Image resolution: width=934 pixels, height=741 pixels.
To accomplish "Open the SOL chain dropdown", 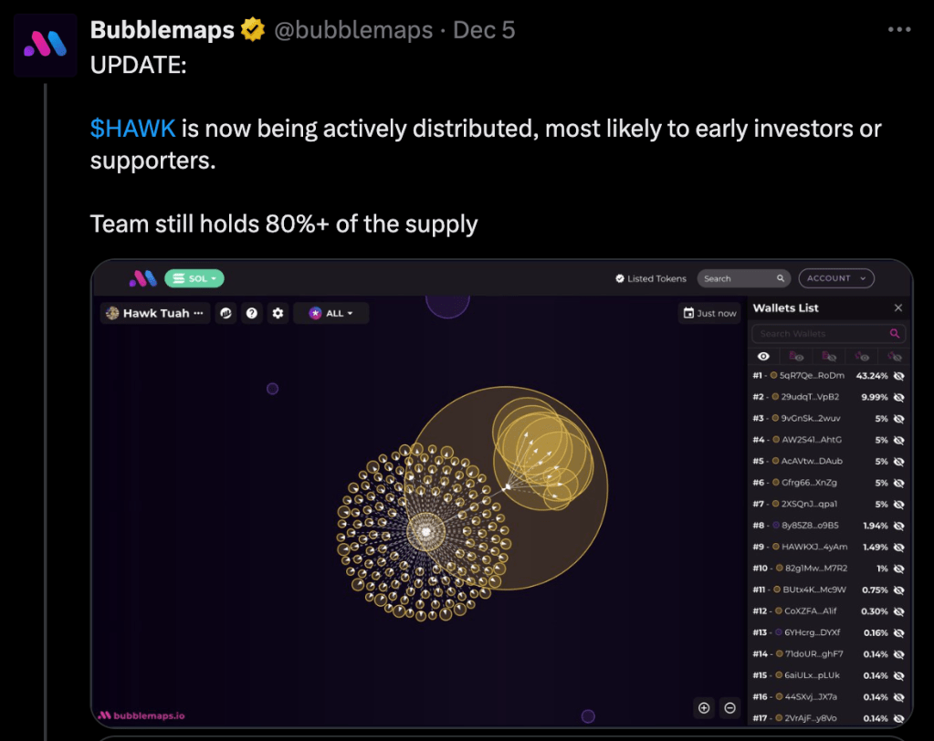I will coord(194,278).
